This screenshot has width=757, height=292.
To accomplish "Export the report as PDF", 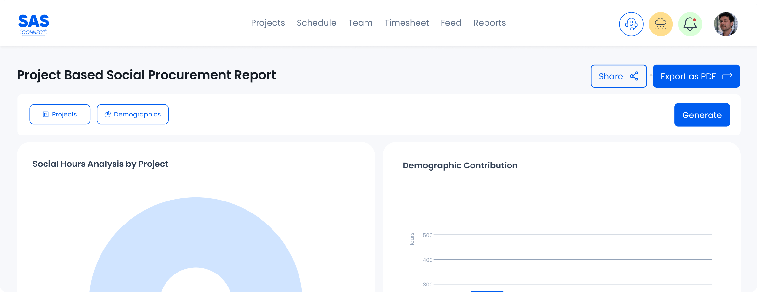I will click(x=696, y=76).
